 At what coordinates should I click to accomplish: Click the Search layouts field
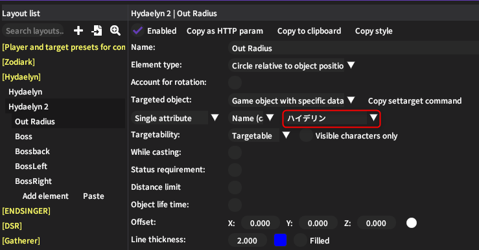click(x=33, y=31)
